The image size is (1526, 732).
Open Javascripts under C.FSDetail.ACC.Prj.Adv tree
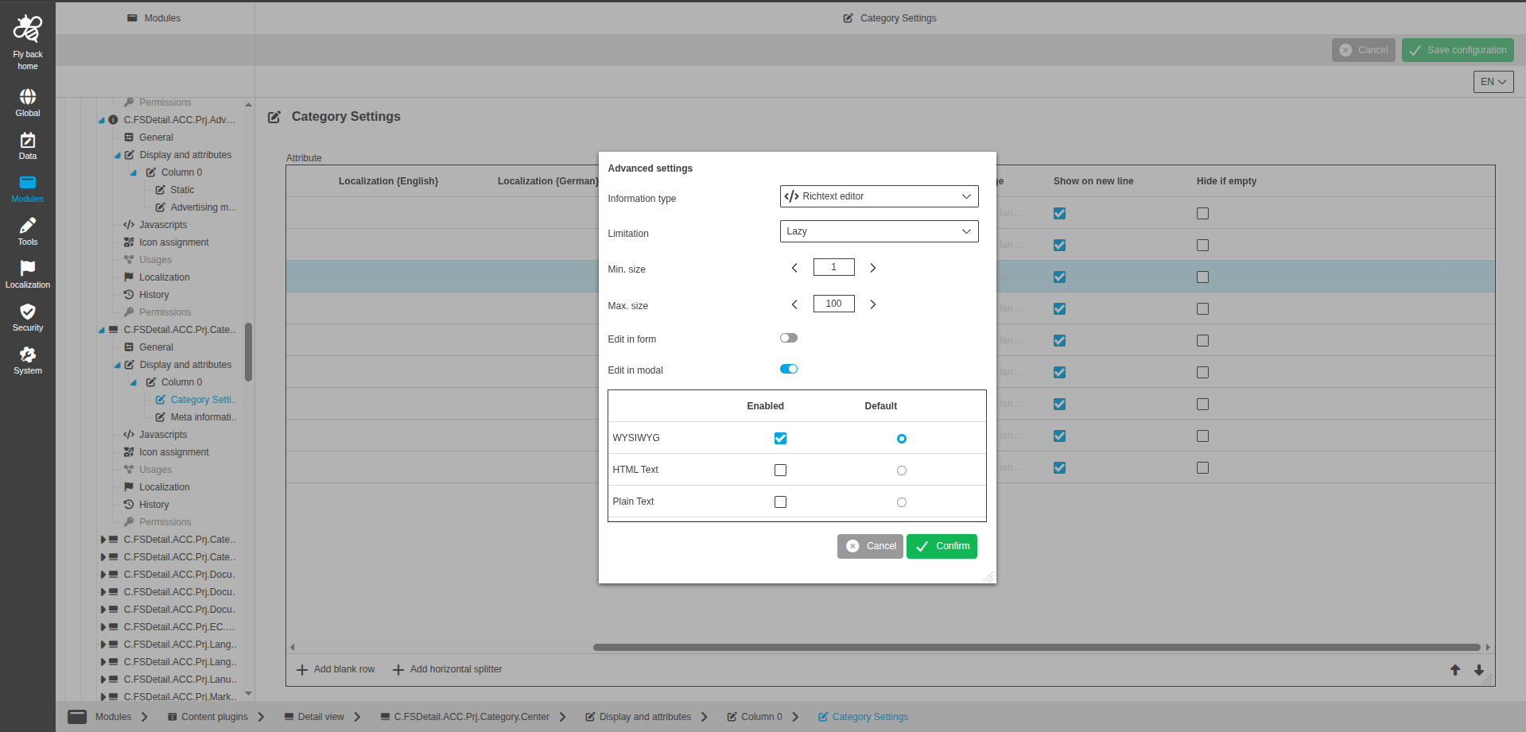click(x=163, y=225)
